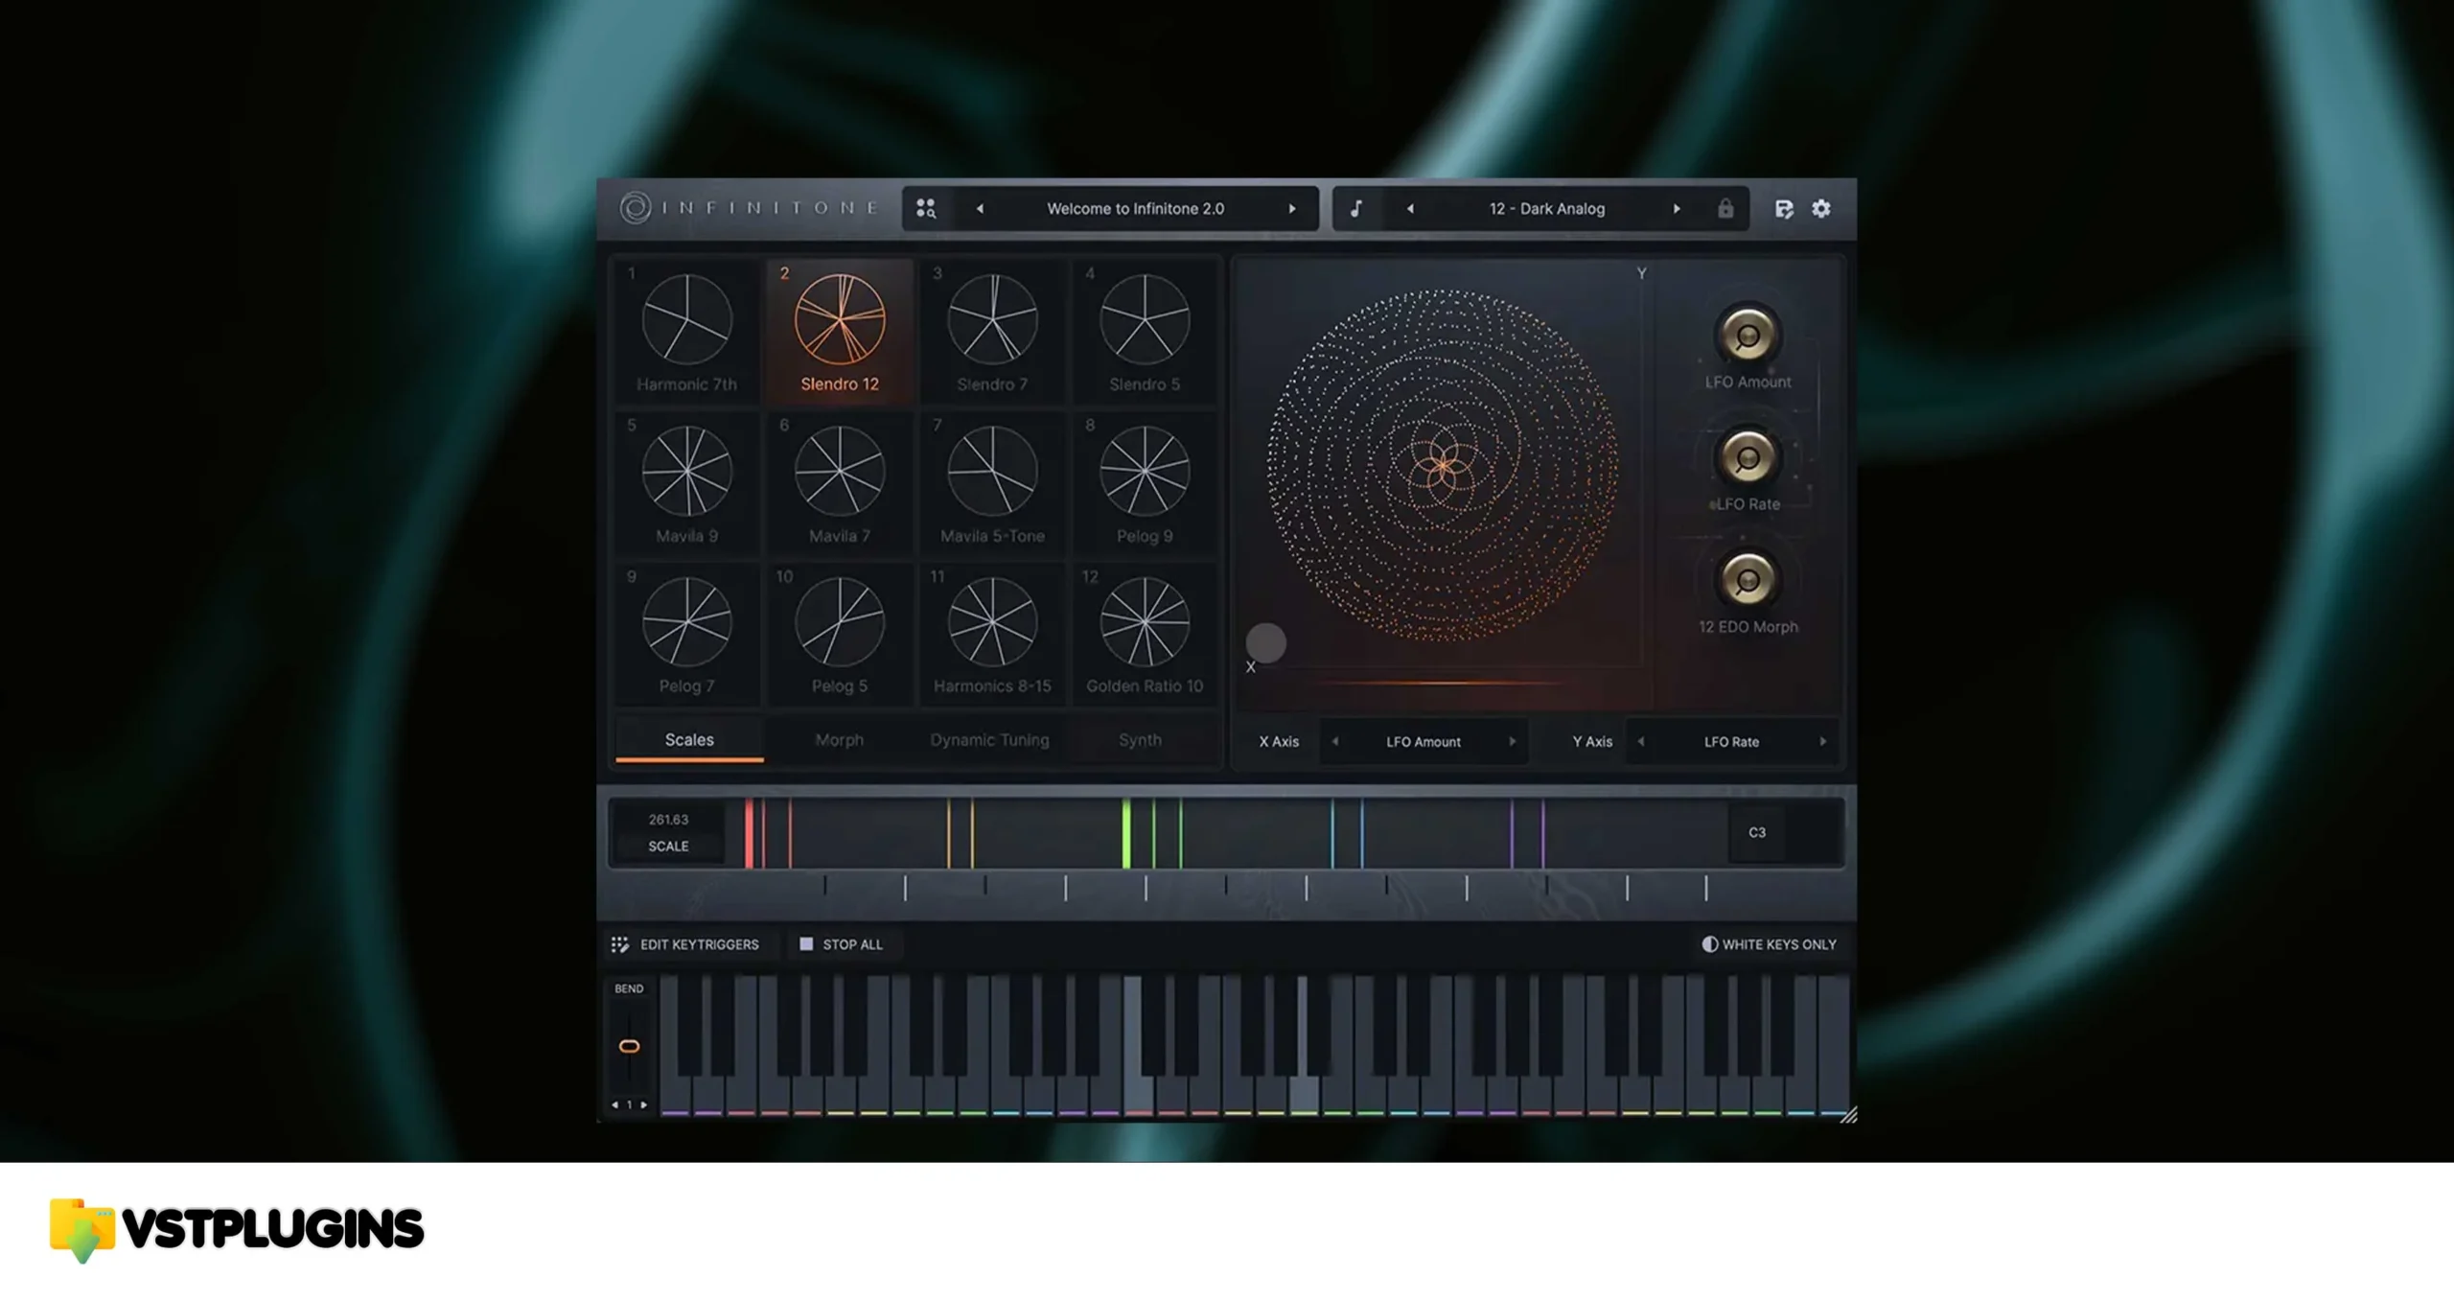The height and width of the screenshot is (1301, 2454).
Task: Select the Mavila 9 scale slot
Action: [687, 482]
